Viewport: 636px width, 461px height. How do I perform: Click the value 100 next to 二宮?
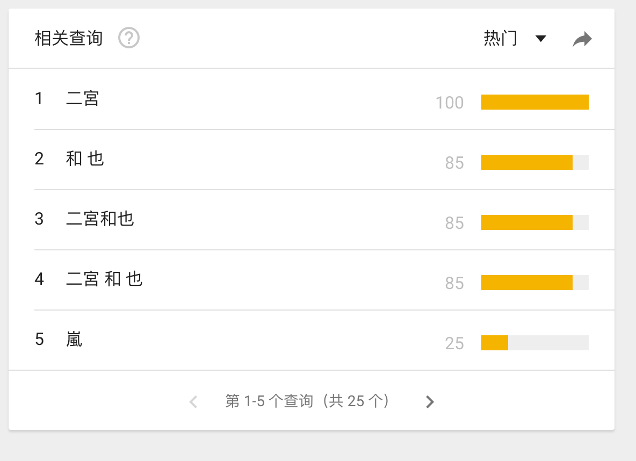tap(450, 103)
